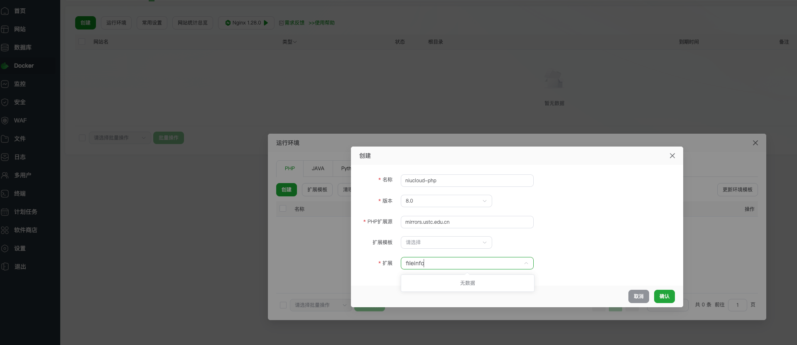Open the 监控 monitoring sidebar icon
797x345 pixels.
click(x=5, y=84)
